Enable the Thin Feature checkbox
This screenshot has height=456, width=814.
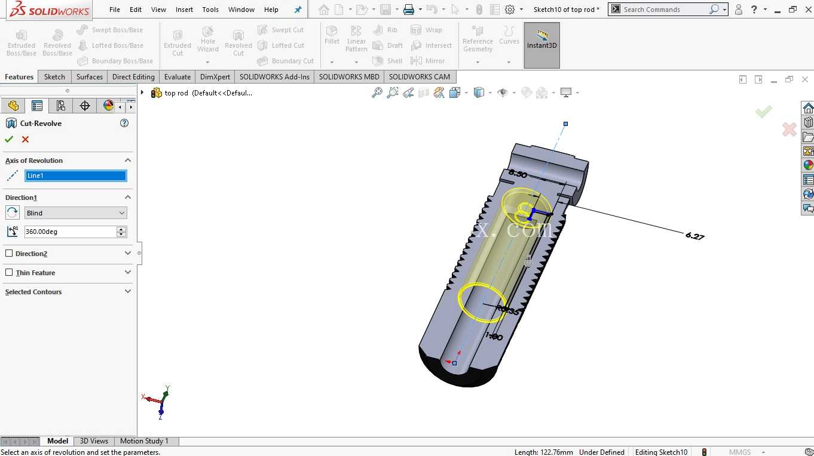tap(9, 272)
